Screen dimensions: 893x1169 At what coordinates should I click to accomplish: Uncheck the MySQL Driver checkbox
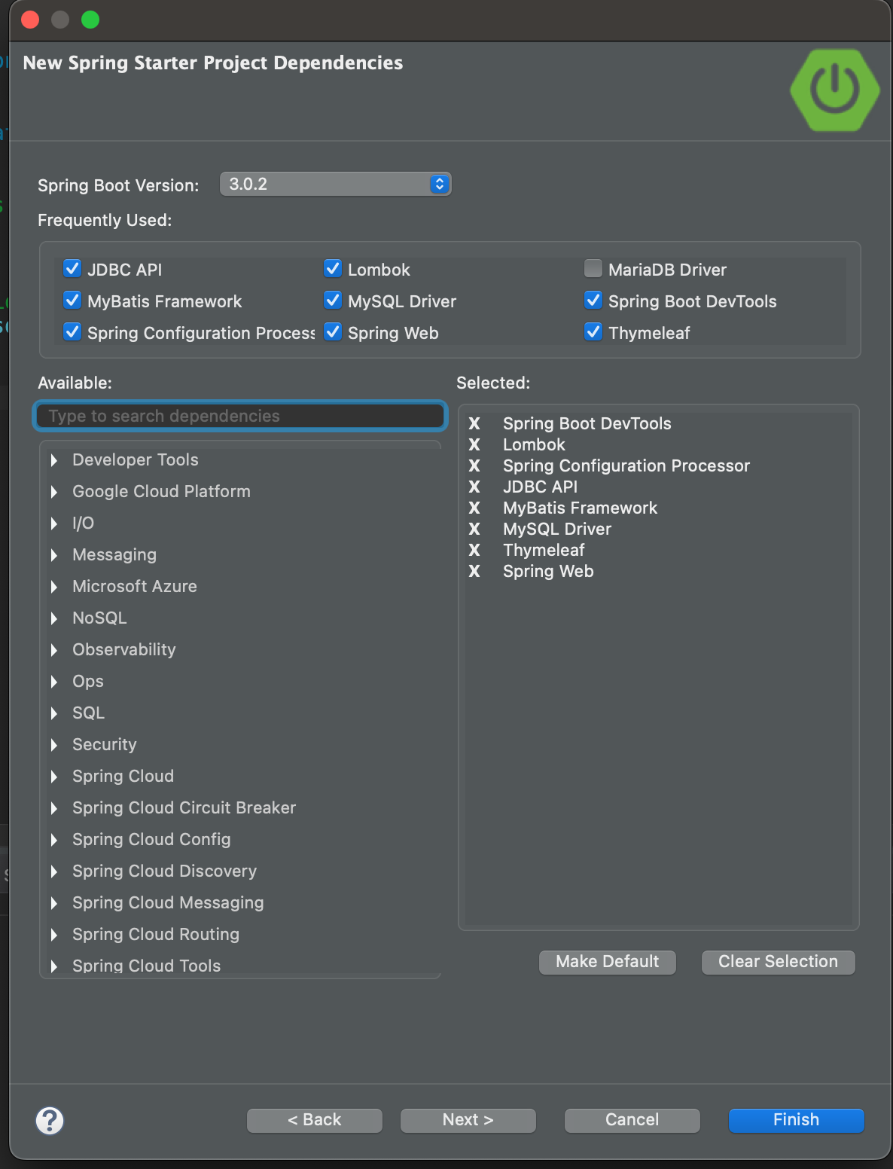pos(333,301)
